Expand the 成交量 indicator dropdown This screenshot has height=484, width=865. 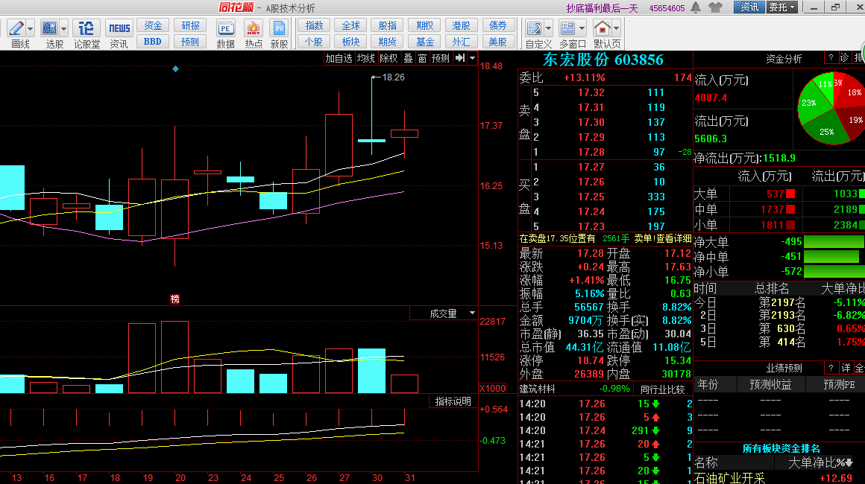(471, 313)
